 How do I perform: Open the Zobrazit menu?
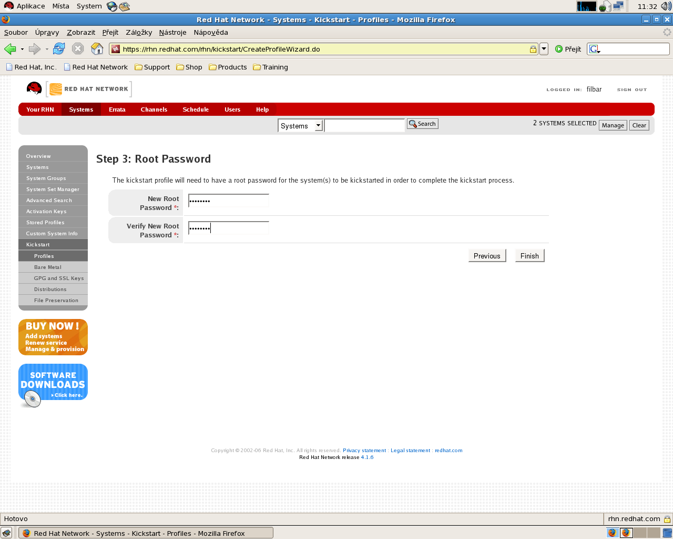point(81,32)
